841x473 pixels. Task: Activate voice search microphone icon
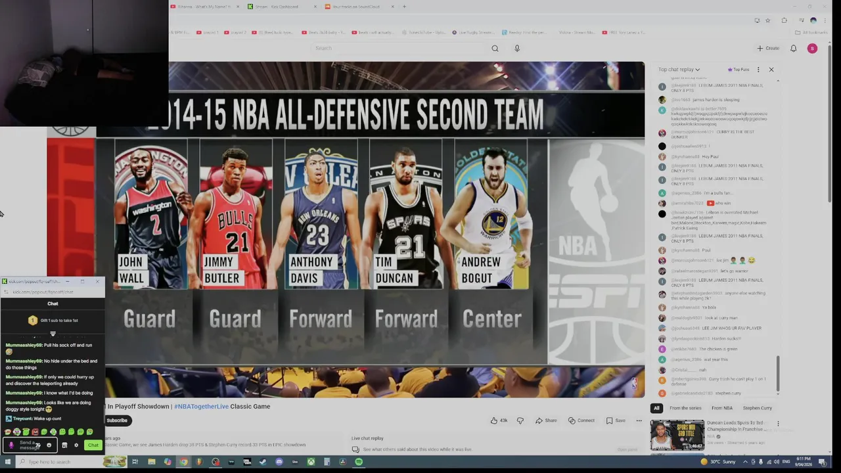(x=517, y=48)
